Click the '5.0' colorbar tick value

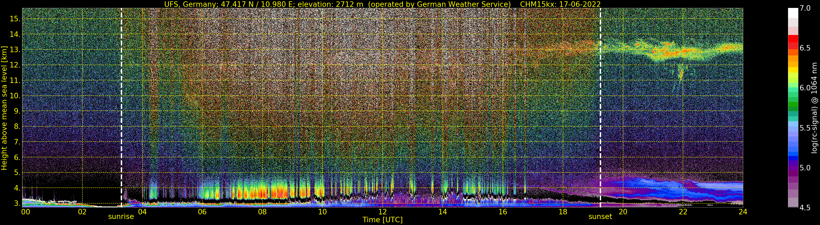click(805, 168)
